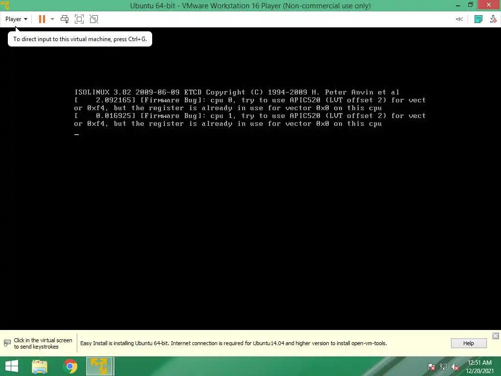This screenshot has width=501, height=376.
Task: Click Send Ctrl+Alt+Del toolbar icon
Action: tap(65, 19)
